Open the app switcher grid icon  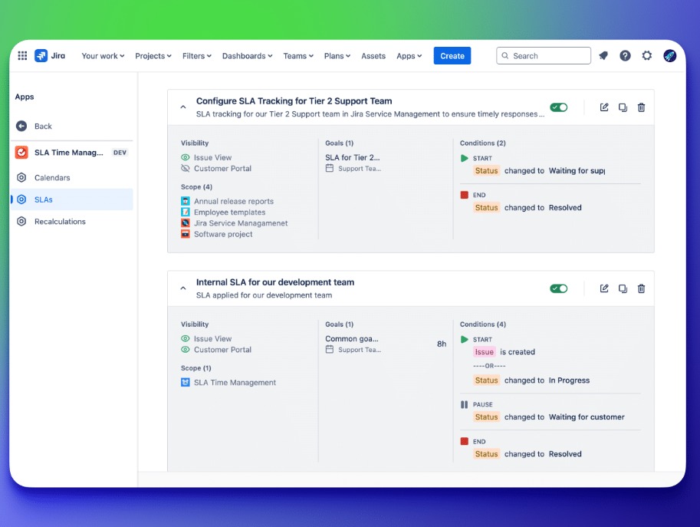[22, 56]
